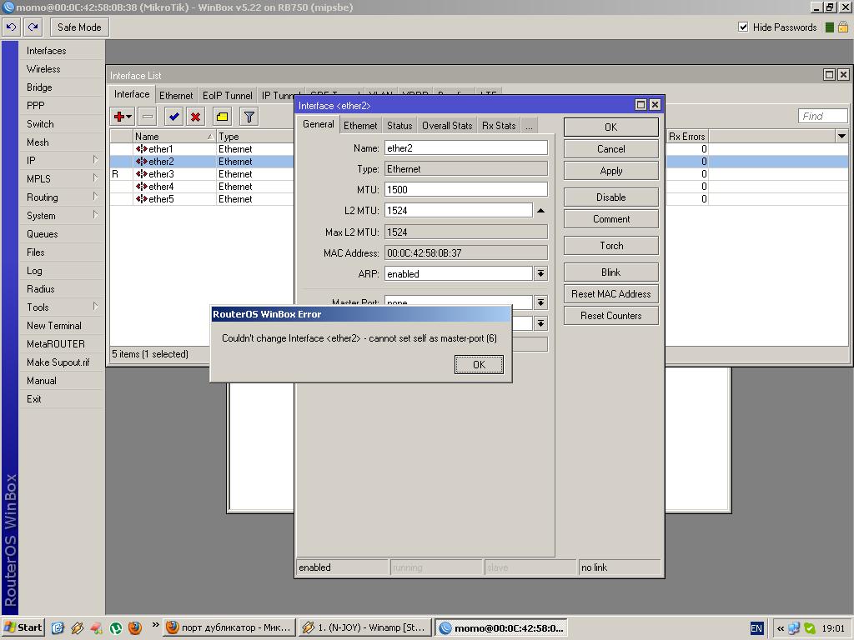Collapse the L2 MTU field arrow

(x=540, y=211)
